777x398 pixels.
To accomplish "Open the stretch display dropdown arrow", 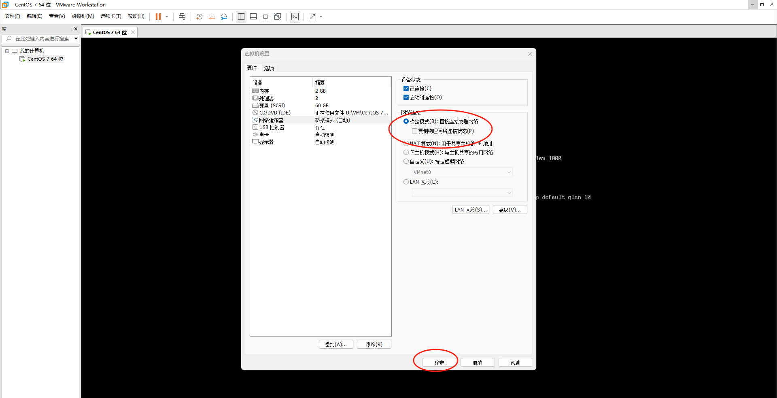I will point(321,17).
